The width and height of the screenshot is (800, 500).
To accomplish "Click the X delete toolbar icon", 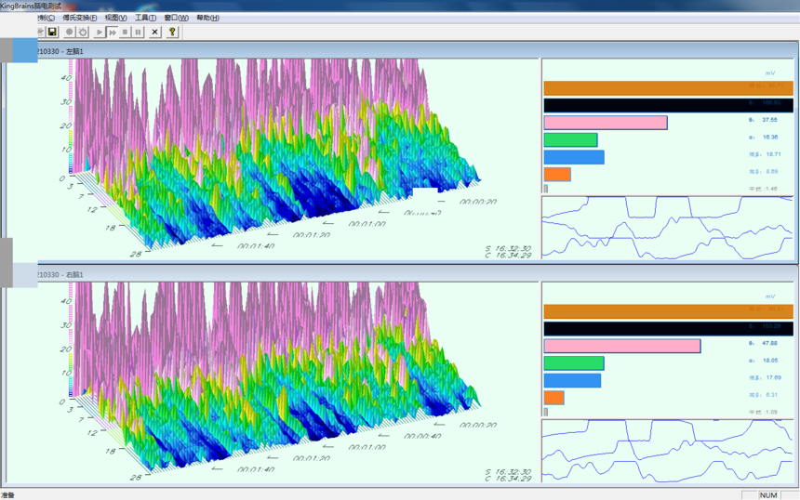I will pos(155,33).
